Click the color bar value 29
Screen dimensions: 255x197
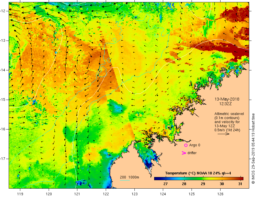tap(203, 184)
